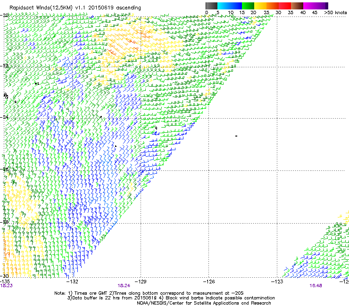Click the '-126' longitude axis label
The image size is (349, 306).
209,282
